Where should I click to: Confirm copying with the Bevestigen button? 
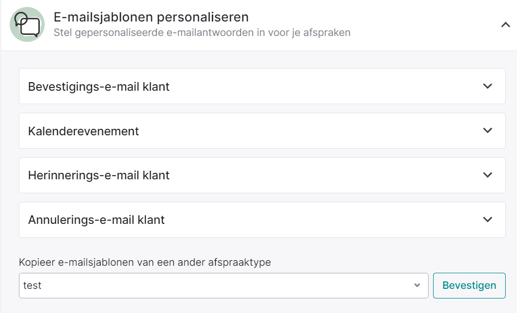tap(469, 286)
